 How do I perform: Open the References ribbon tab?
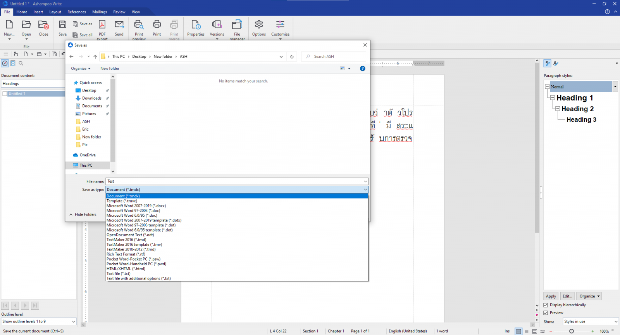[x=77, y=12]
